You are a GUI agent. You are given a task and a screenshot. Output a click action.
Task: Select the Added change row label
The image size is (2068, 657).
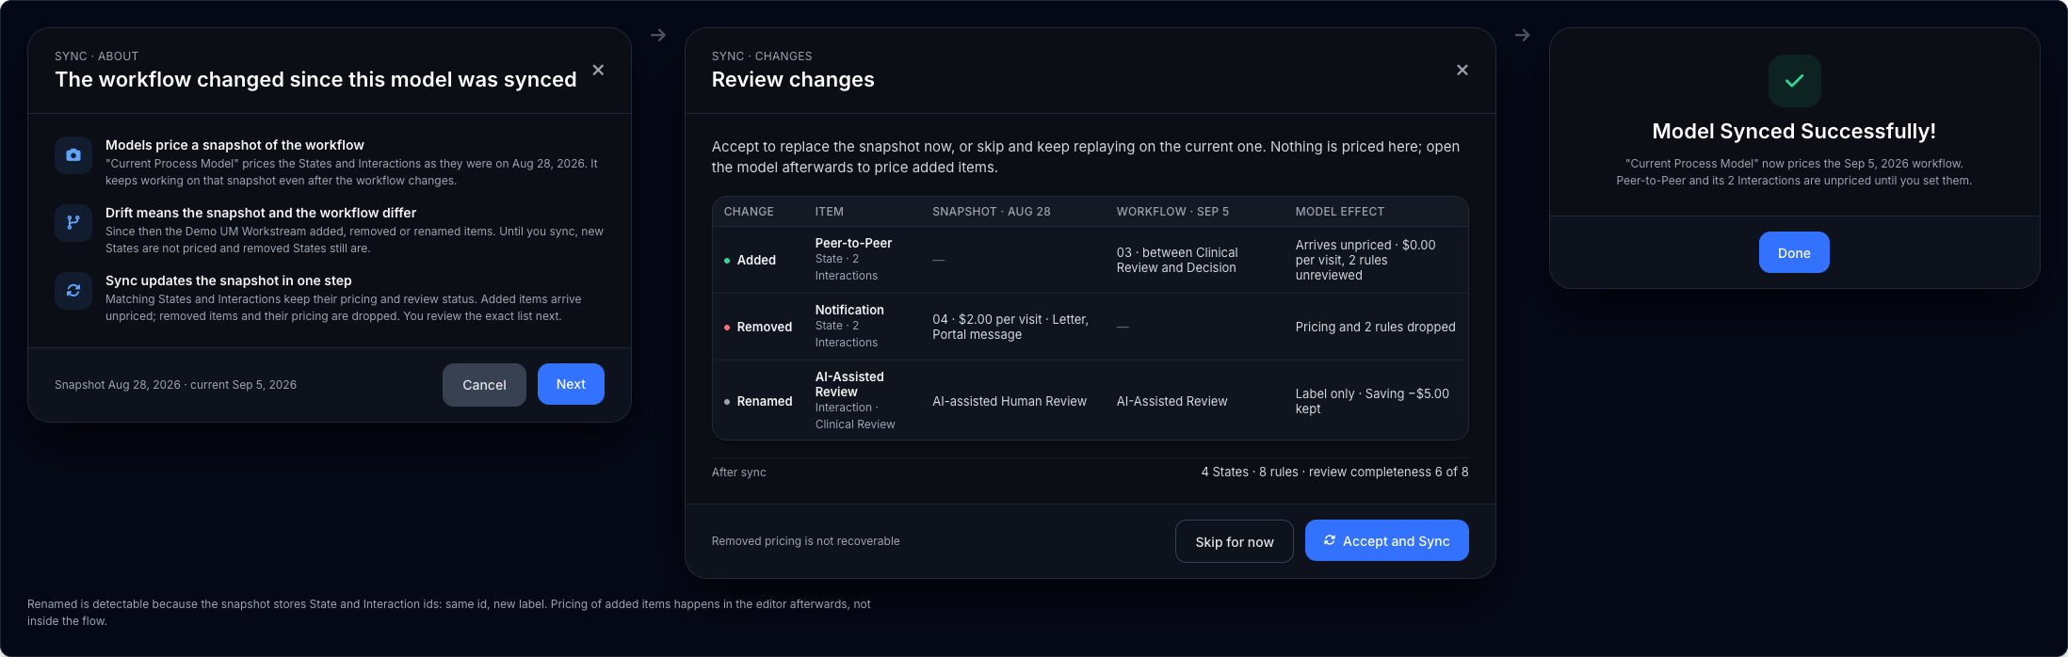pyautogui.click(x=756, y=260)
